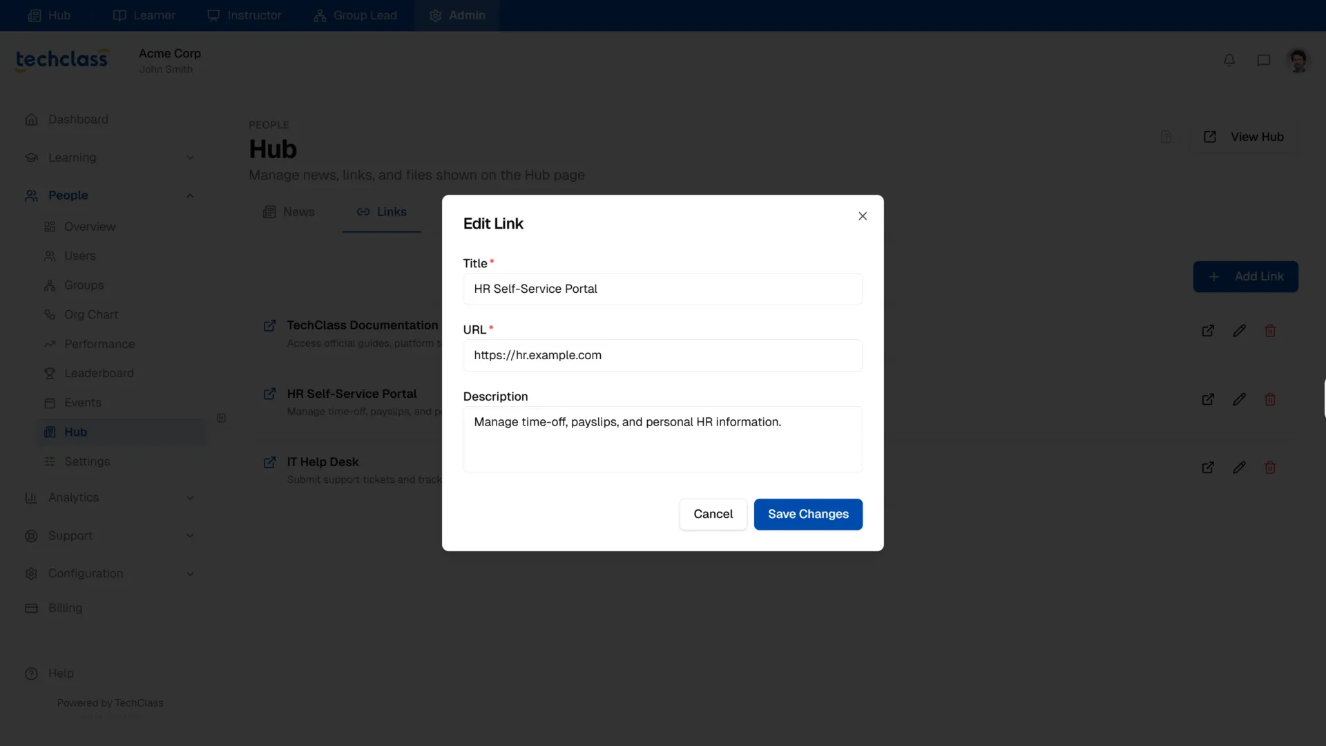Open chat messages icon
The width and height of the screenshot is (1326, 746).
(1264, 60)
